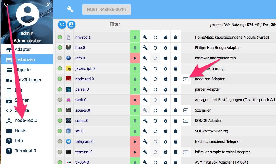
Task: Open Info in sidebar
Action: point(27,141)
